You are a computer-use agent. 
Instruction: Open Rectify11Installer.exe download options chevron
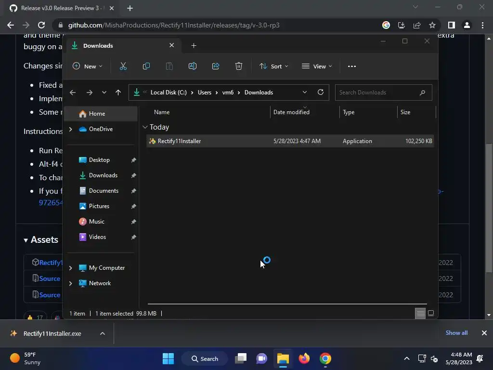pyautogui.click(x=103, y=333)
